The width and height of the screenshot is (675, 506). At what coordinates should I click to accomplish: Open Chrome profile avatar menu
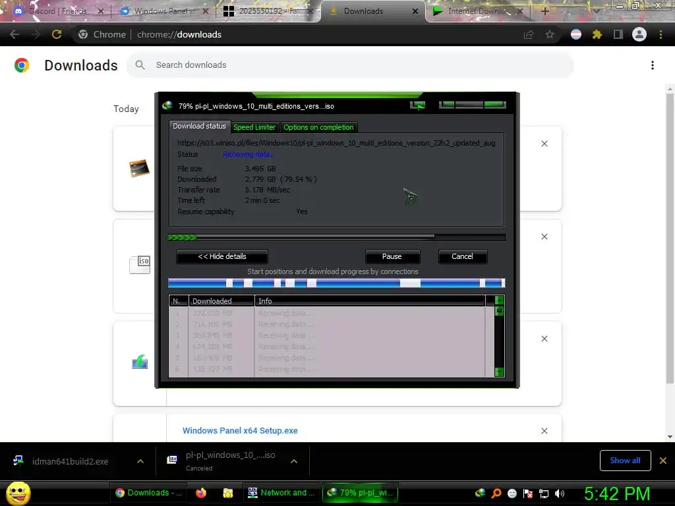click(x=639, y=34)
